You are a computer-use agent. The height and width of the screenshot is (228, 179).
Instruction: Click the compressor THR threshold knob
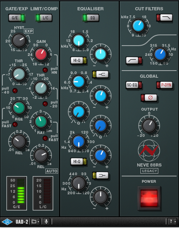[41, 88]
